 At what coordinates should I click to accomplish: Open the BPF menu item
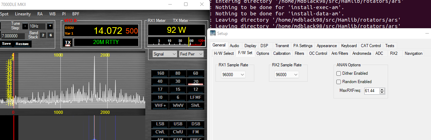pyautogui.click(x=76, y=14)
